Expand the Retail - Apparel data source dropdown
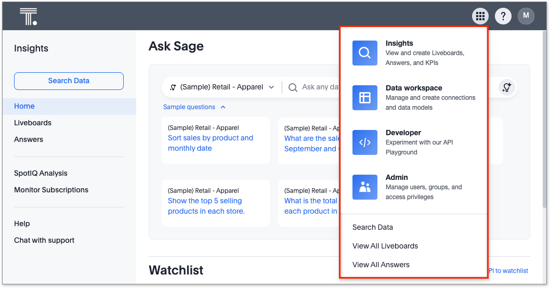The width and height of the screenshot is (550, 288). click(x=222, y=87)
